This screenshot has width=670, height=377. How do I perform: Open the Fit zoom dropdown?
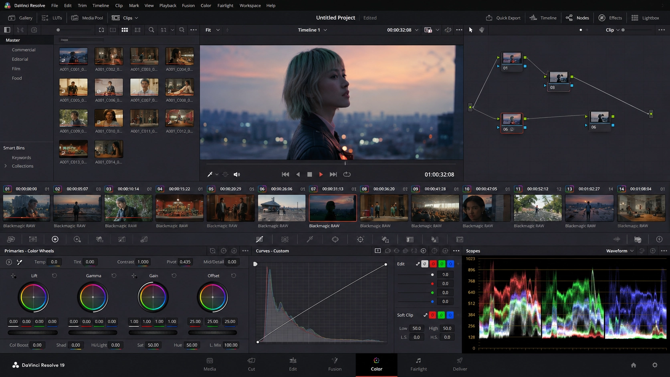coord(212,30)
